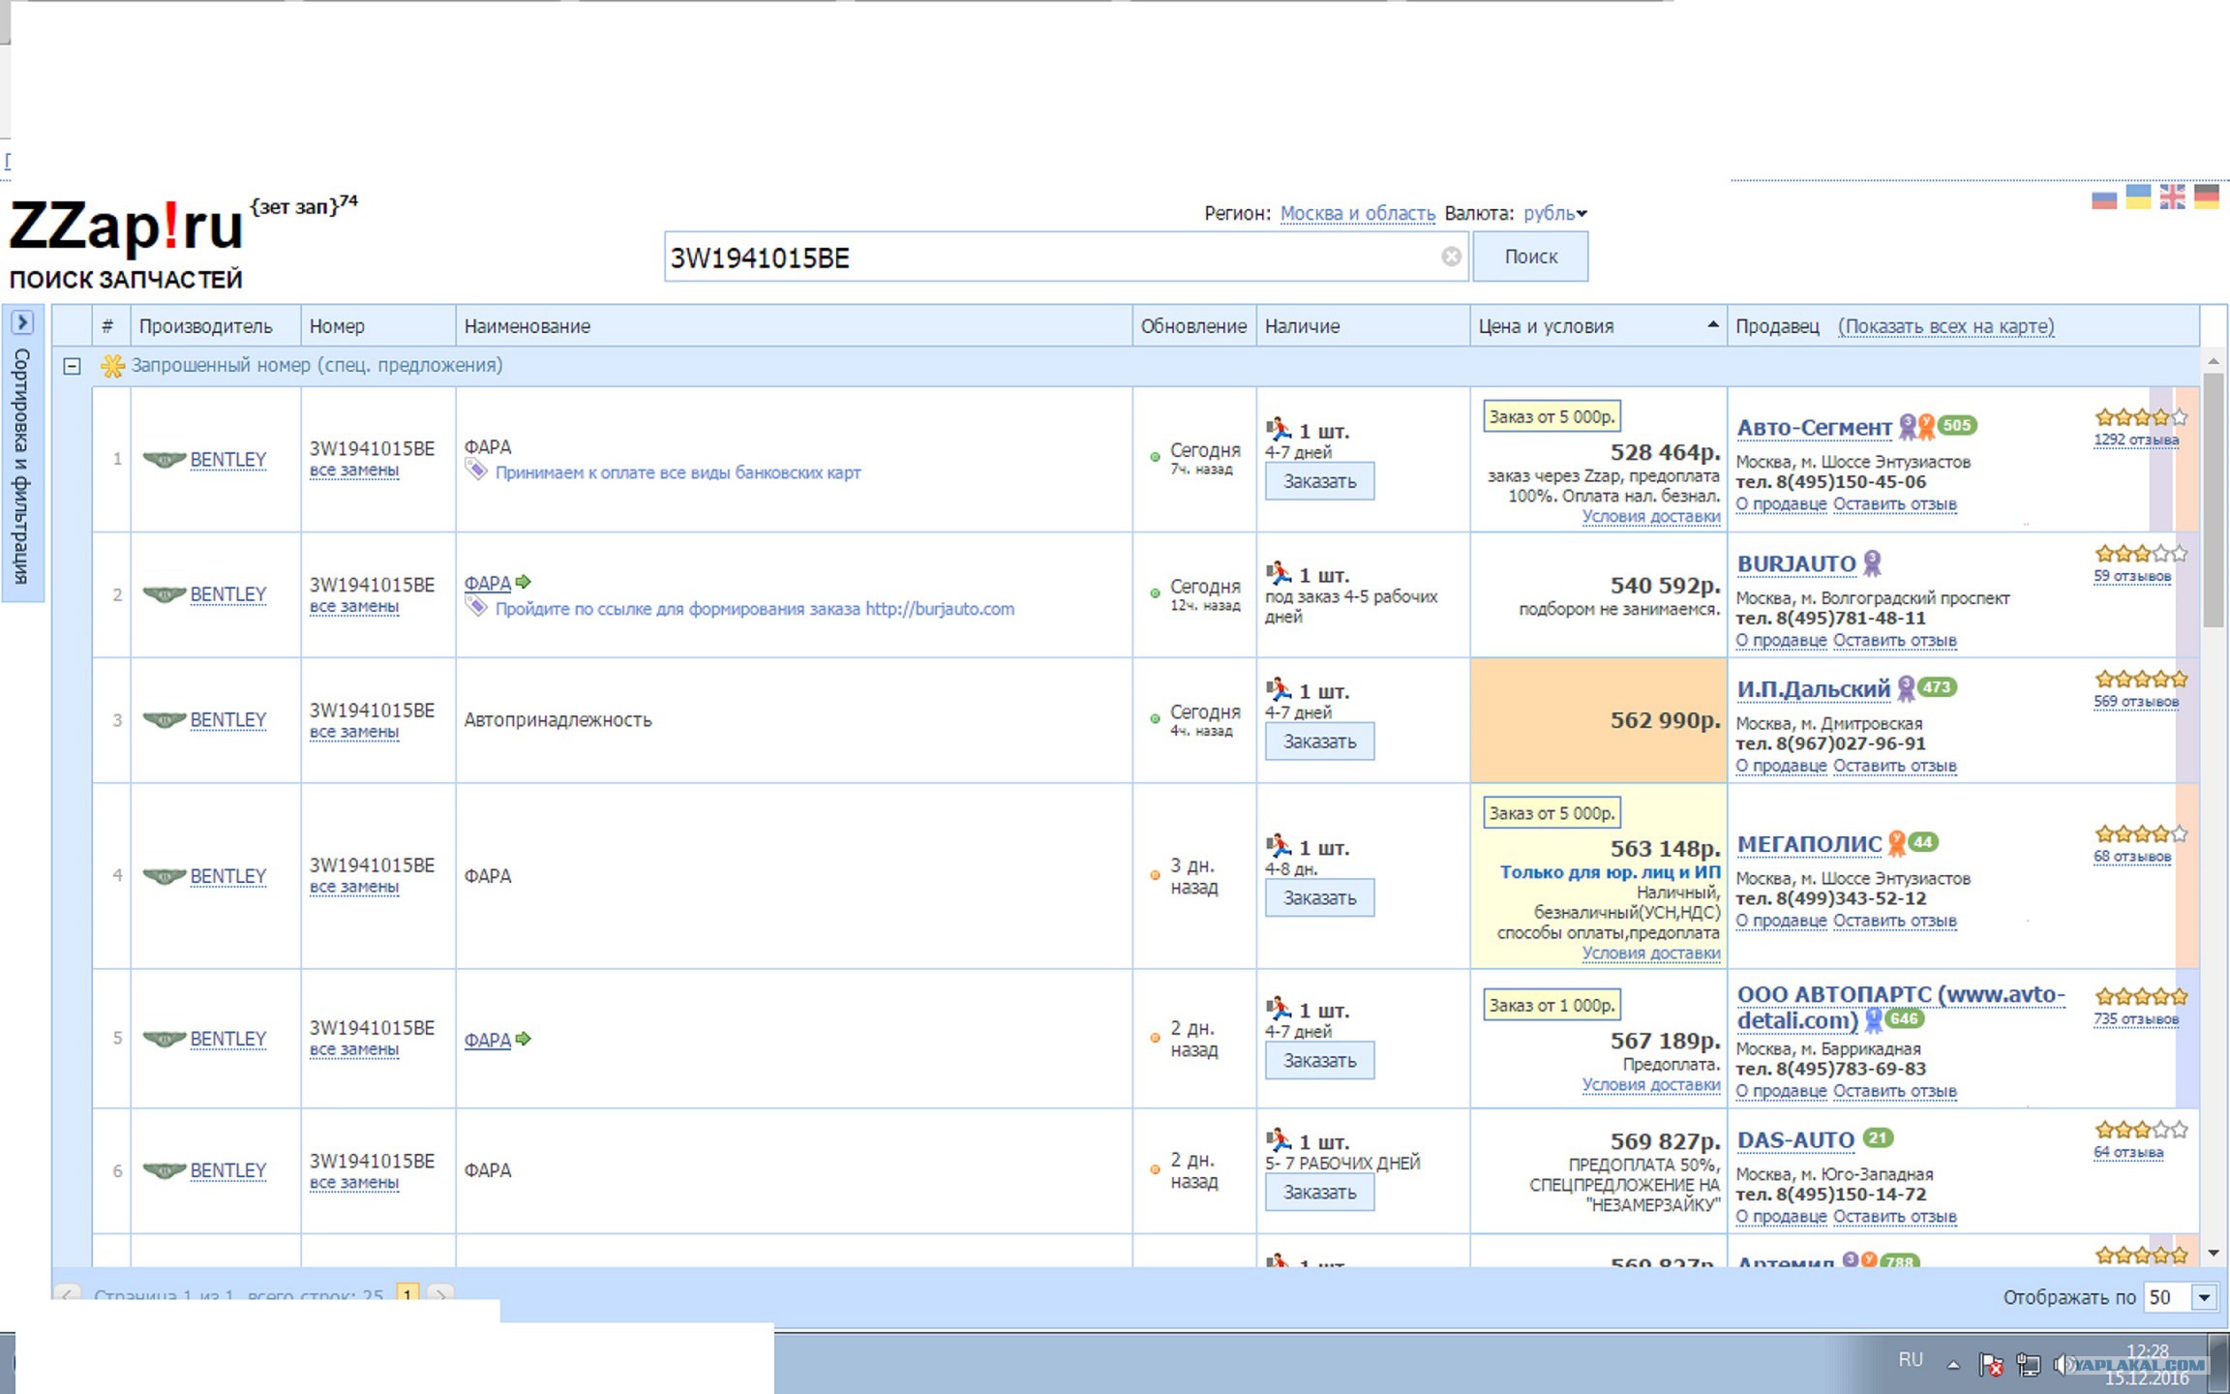The width and height of the screenshot is (2230, 1394).
Task: Click the Наименование column header
Action: pos(794,326)
